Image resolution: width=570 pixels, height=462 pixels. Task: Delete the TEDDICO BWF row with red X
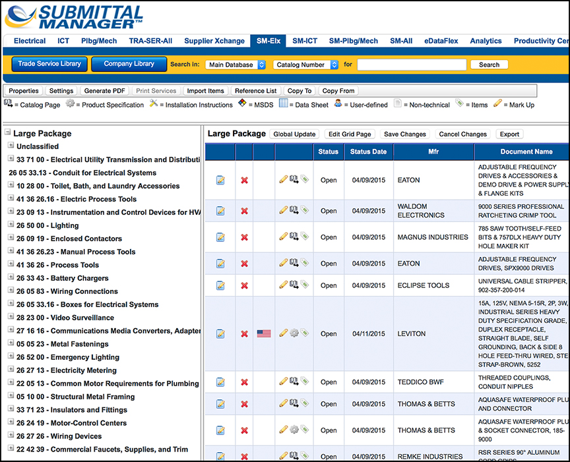coord(244,382)
